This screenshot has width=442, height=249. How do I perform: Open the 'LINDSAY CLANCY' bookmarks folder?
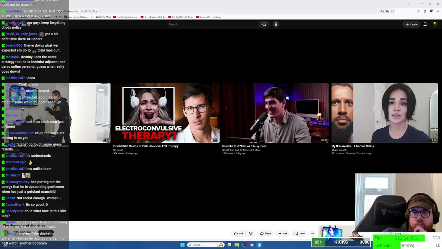(x=101, y=17)
